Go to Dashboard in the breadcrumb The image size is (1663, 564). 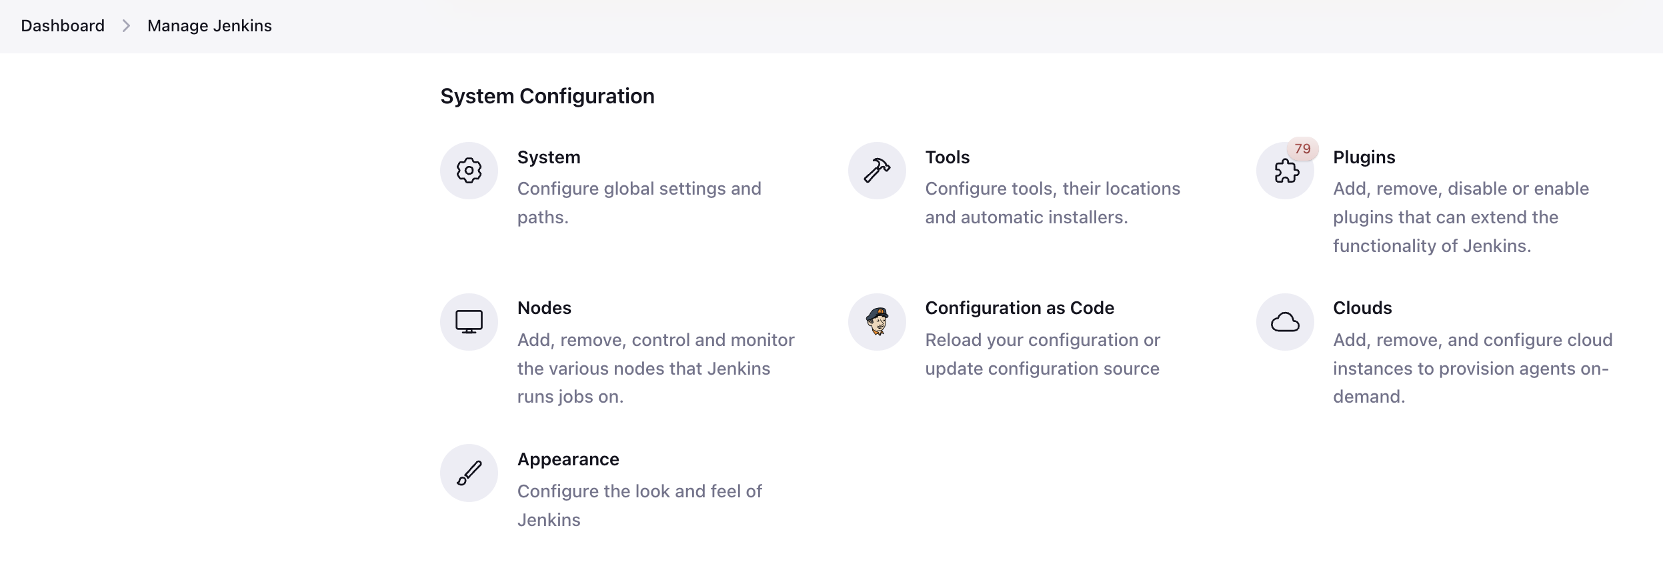(x=63, y=26)
